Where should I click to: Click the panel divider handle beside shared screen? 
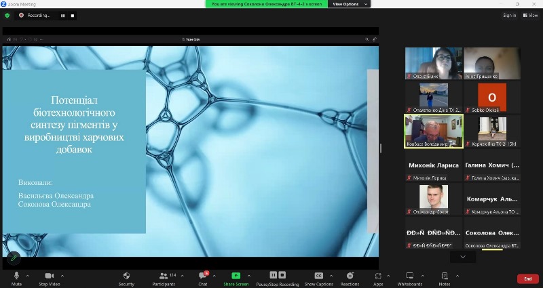pyautogui.click(x=381, y=148)
